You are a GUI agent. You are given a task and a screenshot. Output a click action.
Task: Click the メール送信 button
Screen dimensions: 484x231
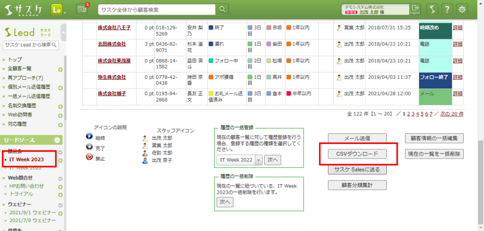357,138
